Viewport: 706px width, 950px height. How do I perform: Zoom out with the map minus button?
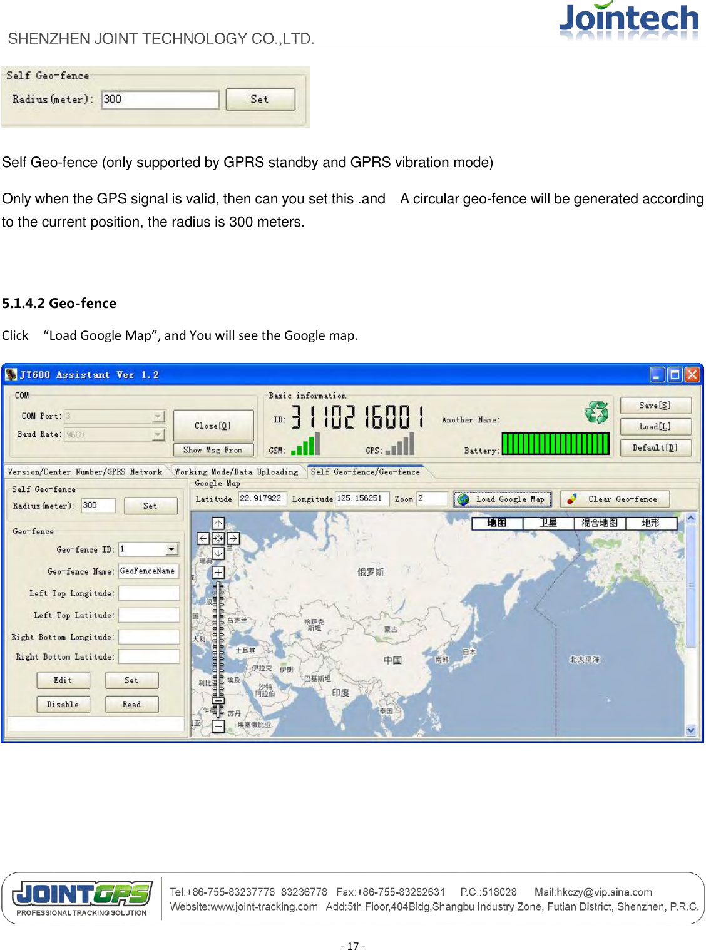(218, 725)
